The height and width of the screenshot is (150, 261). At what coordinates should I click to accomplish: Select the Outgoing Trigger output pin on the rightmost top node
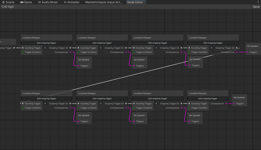click(237, 48)
